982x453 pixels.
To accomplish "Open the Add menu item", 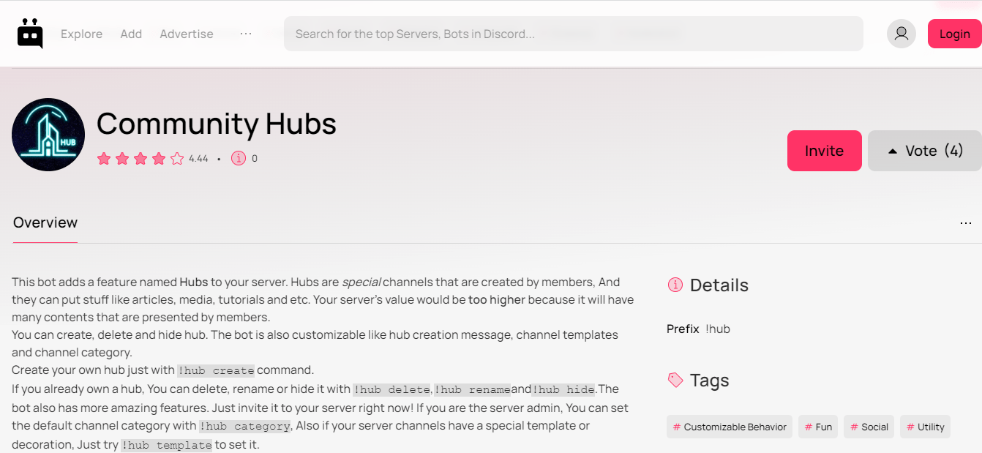I will 131,34.
